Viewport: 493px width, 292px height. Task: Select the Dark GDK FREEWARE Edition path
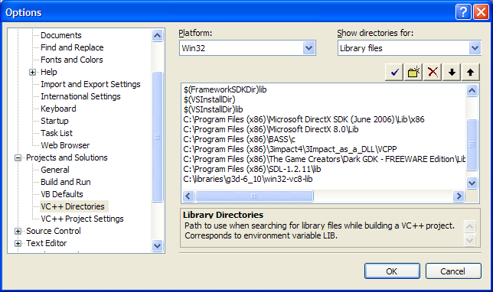tap(324, 159)
